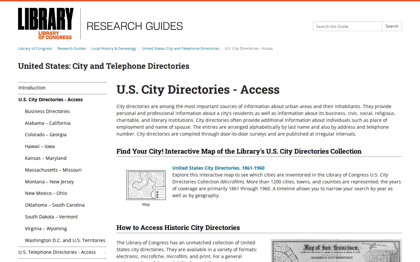The height and width of the screenshot is (262, 420).
Task: Open U.S. Telephone Directories - Access page
Action: tap(57, 252)
